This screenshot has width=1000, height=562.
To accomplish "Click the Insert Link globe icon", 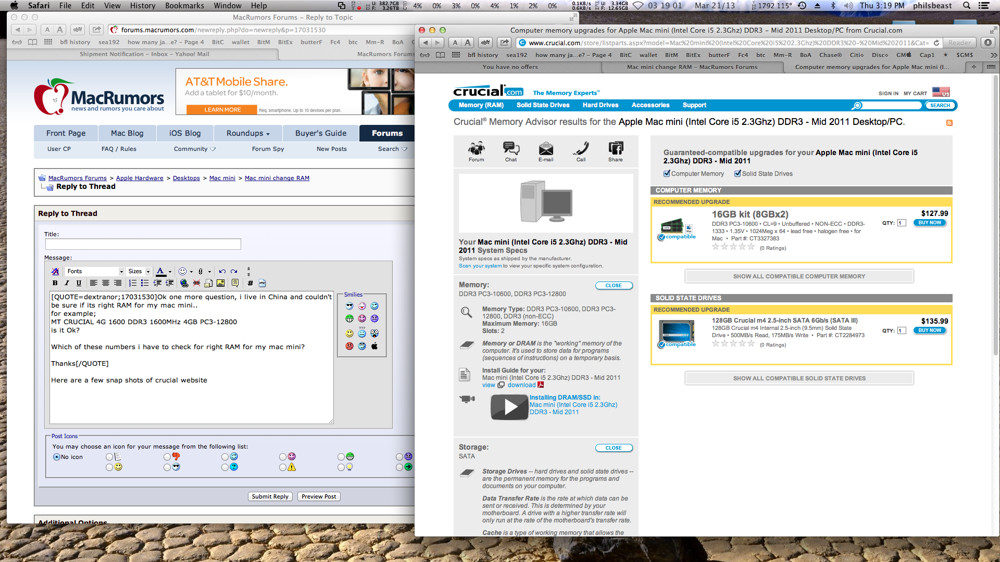I will (x=184, y=283).
